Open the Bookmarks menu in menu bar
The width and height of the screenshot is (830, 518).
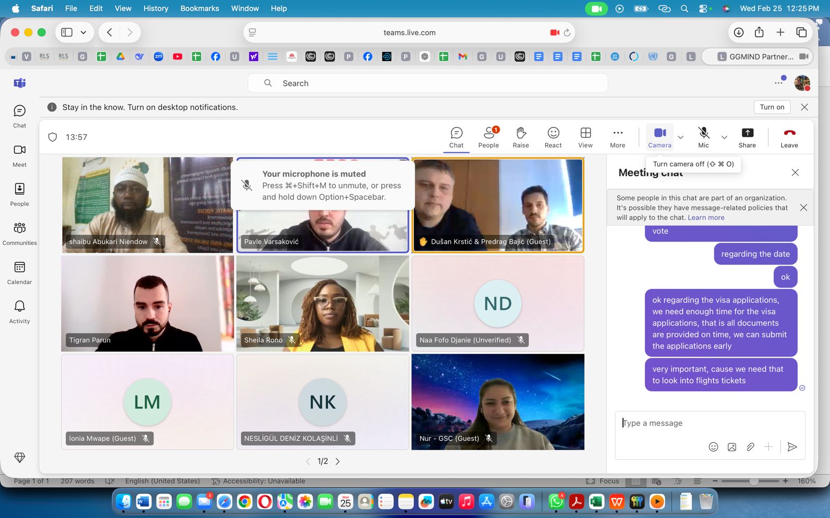(x=200, y=8)
